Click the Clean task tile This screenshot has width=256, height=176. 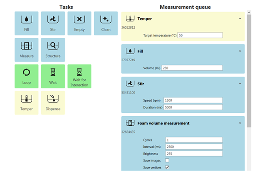[x=106, y=23]
